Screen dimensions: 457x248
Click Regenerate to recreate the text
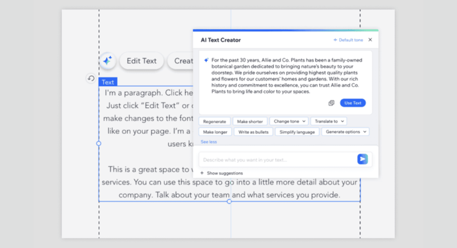(214, 122)
